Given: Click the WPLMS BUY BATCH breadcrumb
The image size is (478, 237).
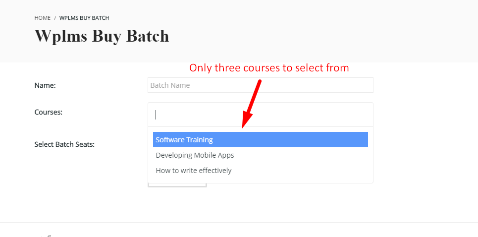Looking at the screenshot, I should pyautogui.click(x=84, y=18).
